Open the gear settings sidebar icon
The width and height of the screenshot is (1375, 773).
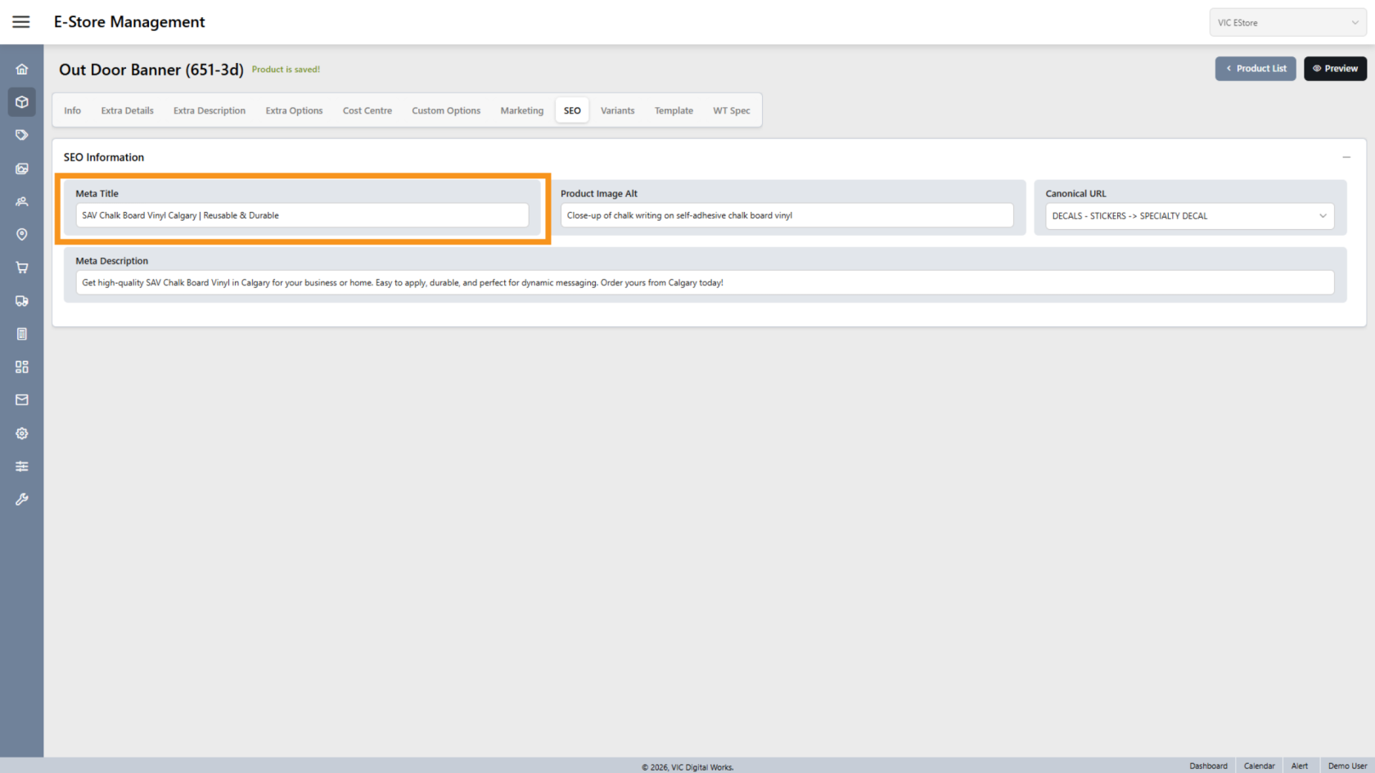[x=22, y=434]
